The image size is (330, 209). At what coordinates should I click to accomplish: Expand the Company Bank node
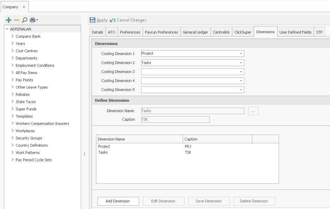pos(12,36)
